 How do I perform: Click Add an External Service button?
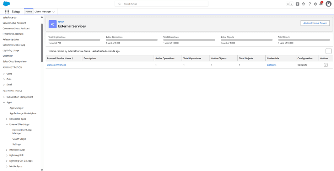[x=315, y=23]
